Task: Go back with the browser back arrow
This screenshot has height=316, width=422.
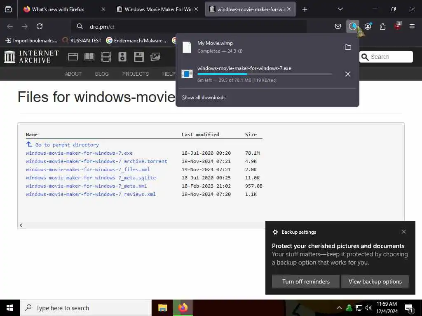Action: (x=10, y=26)
